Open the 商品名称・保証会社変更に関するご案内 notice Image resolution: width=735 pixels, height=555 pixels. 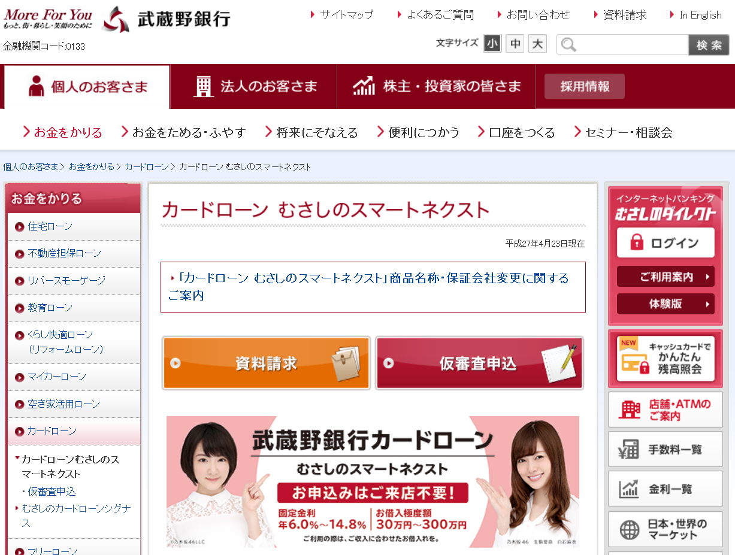369,286
